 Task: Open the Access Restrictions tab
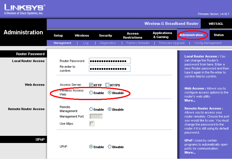pos(133,35)
